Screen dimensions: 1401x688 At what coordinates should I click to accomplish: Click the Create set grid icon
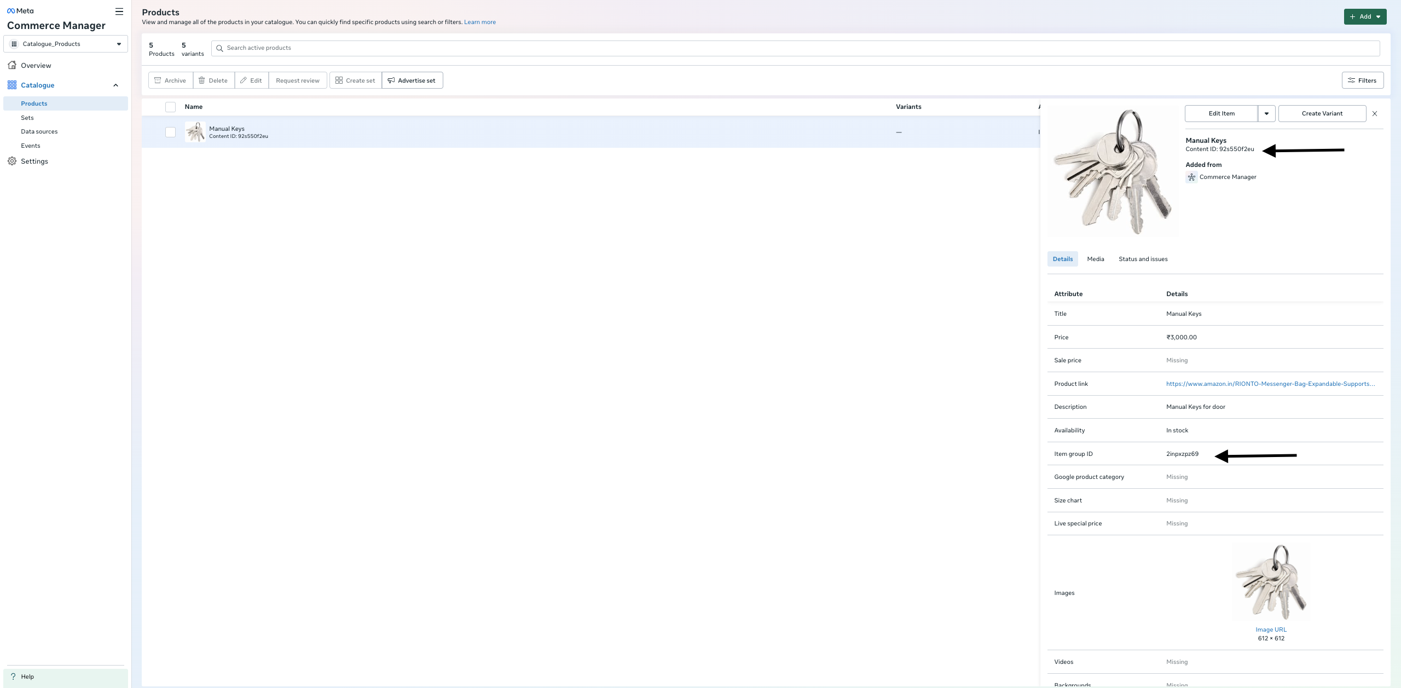339,80
